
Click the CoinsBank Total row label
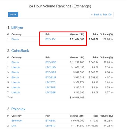[x=10, y=97]
